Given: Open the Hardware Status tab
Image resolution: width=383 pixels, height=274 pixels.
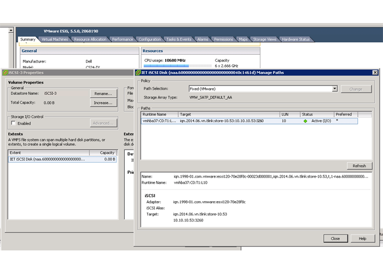Looking at the screenshot, I should pyautogui.click(x=296, y=39).
